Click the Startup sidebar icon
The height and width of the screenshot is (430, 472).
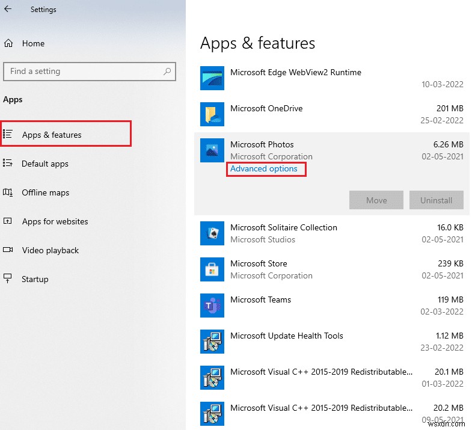8,278
